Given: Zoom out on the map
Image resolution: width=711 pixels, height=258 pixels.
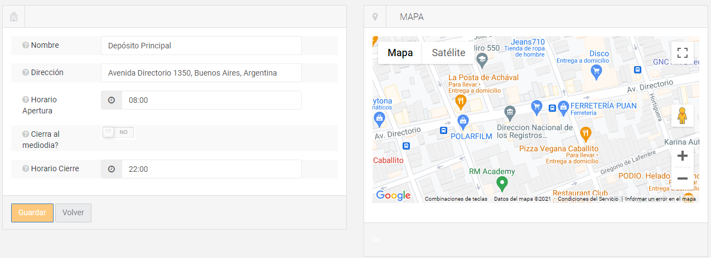Looking at the screenshot, I should click(x=682, y=178).
